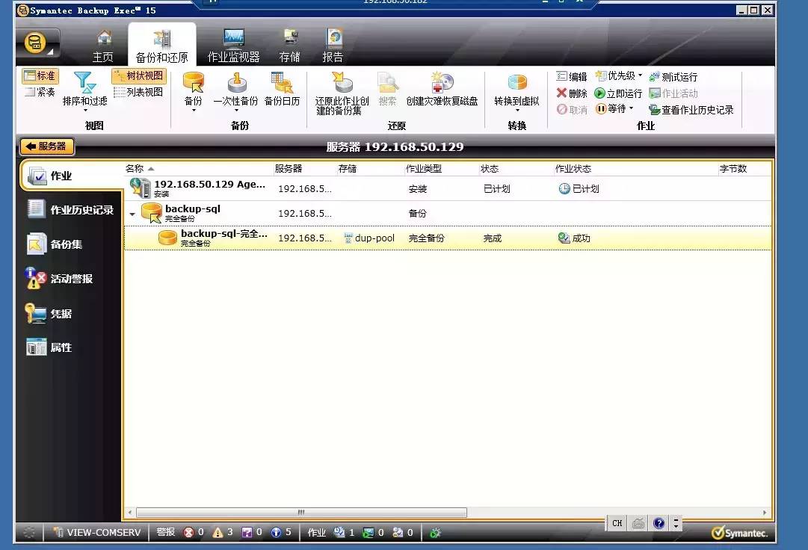Click the red error alert icon
808x550 pixels.
pyautogui.click(x=188, y=533)
